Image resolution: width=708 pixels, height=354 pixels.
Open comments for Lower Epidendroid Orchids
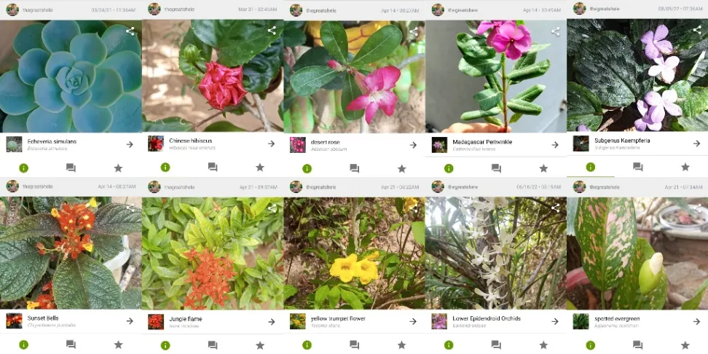coord(496,345)
